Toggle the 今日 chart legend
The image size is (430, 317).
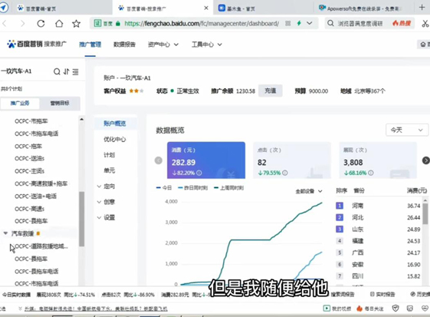(164, 187)
